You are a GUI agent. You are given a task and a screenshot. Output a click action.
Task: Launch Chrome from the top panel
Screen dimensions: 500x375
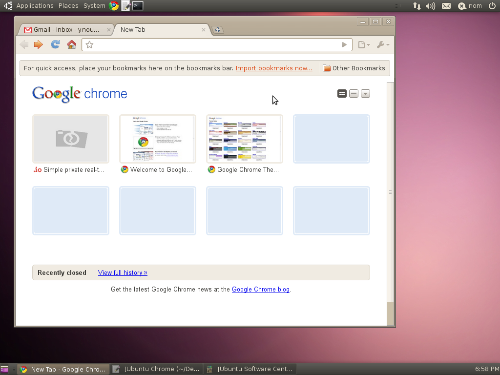point(113,5)
